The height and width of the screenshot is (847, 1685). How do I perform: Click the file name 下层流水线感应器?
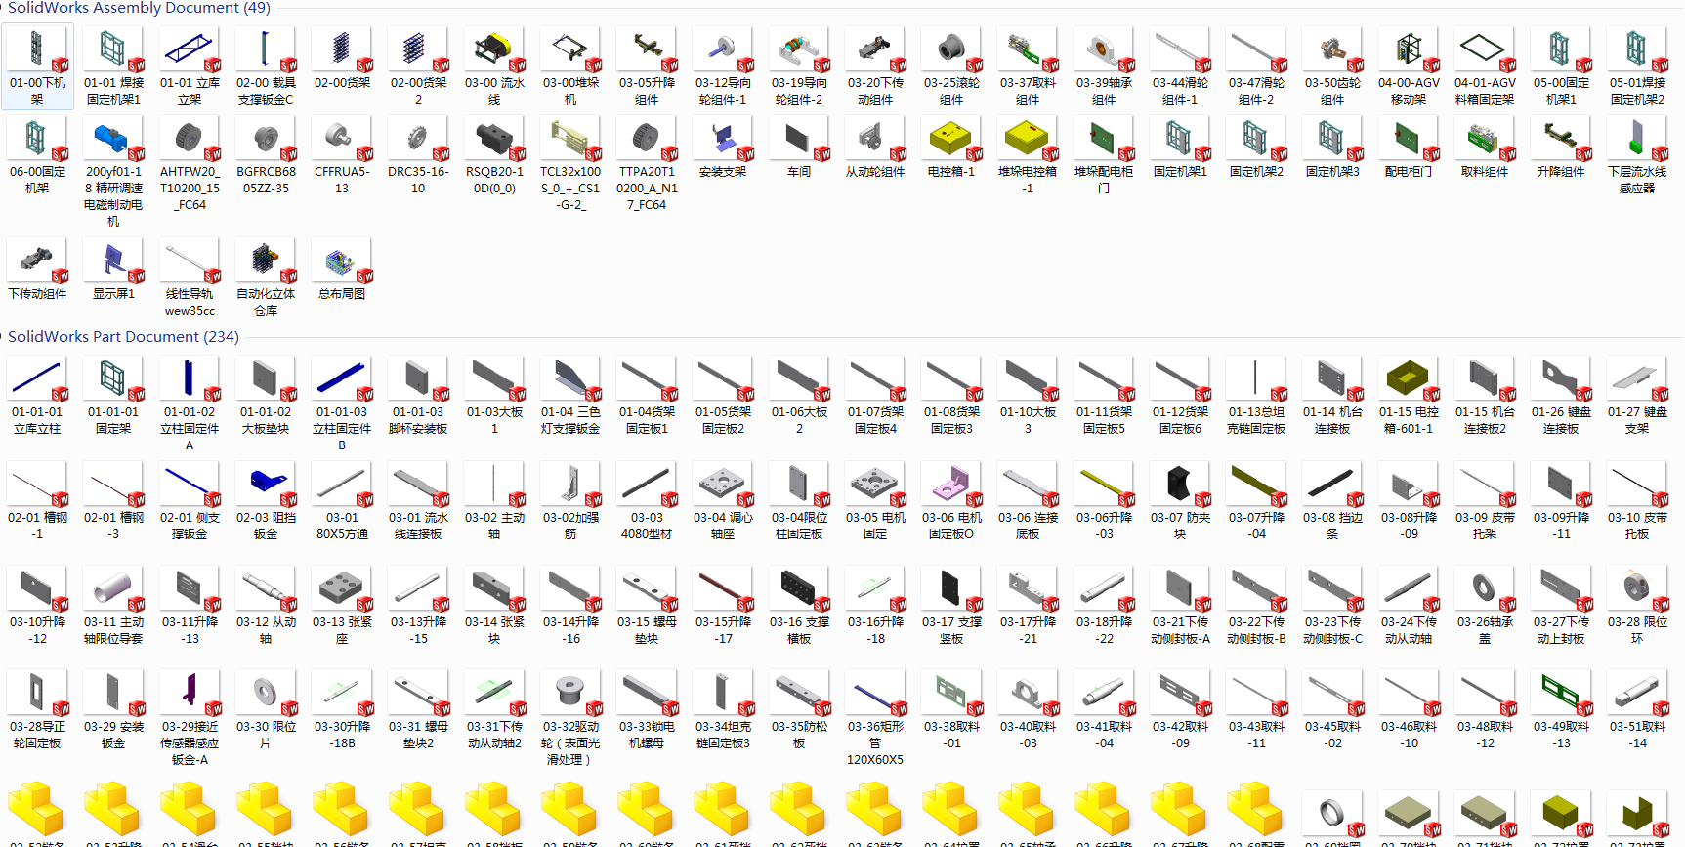pos(1637,180)
